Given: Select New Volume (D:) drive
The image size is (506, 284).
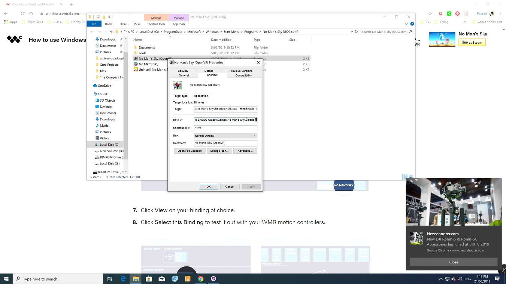Looking at the screenshot, I should (112, 151).
